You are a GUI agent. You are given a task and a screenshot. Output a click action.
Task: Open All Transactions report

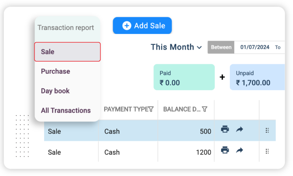tap(66, 110)
